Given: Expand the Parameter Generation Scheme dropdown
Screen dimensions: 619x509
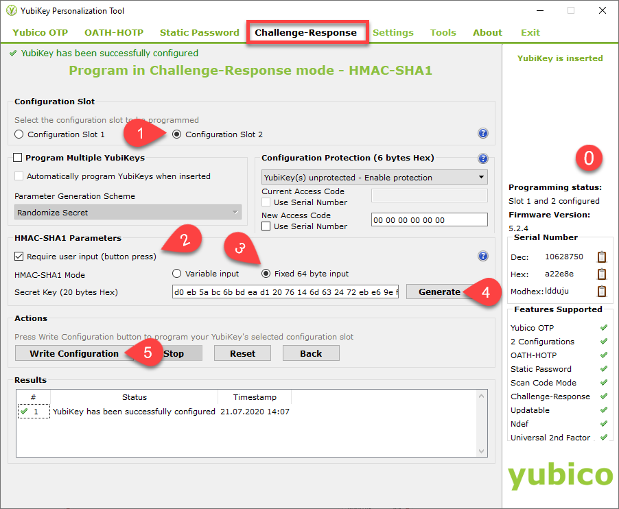Looking at the screenshot, I should tap(128, 213).
